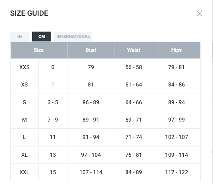The width and height of the screenshot is (213, 184).
Task: Click the Size column header
Action: [x=39, y=50]
